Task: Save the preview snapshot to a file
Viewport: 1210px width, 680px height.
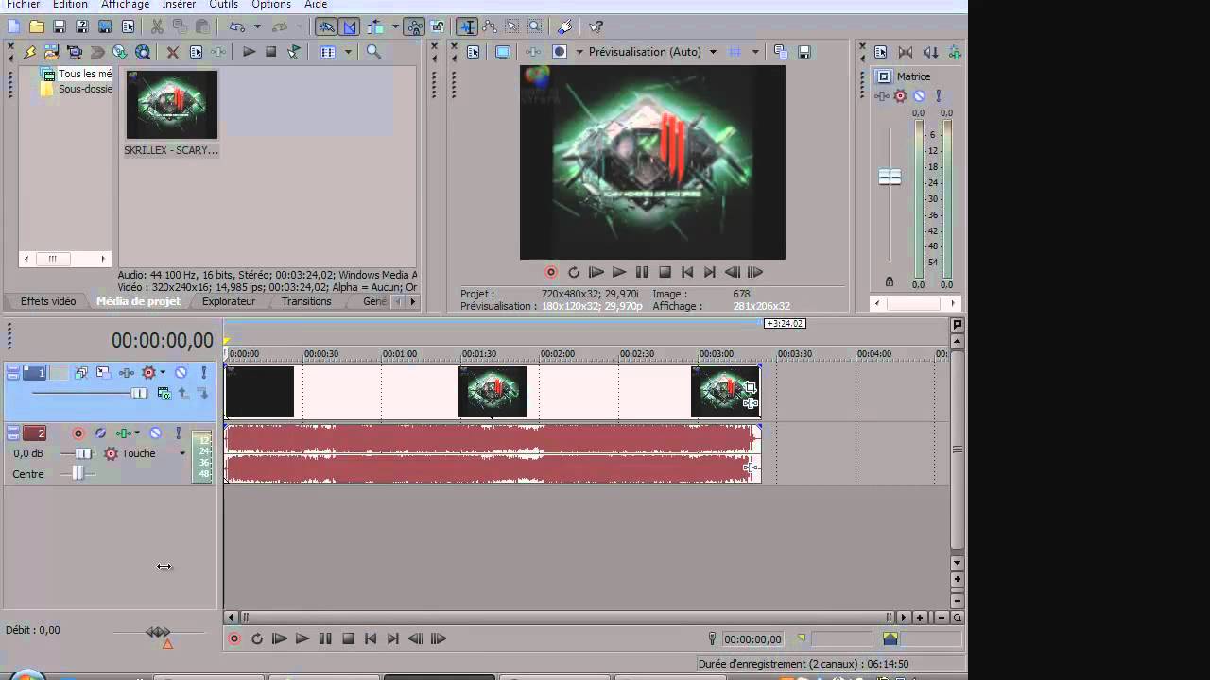Action: [804, 52]
